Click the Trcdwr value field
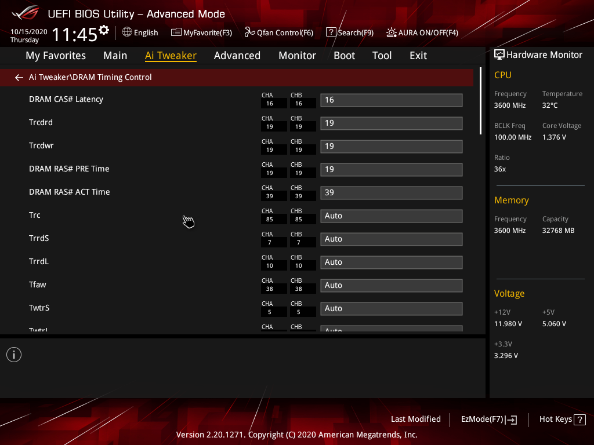Image resolution: width=594 pixels, height=445 pixels. pyautogui.click(x=392, y=147)
